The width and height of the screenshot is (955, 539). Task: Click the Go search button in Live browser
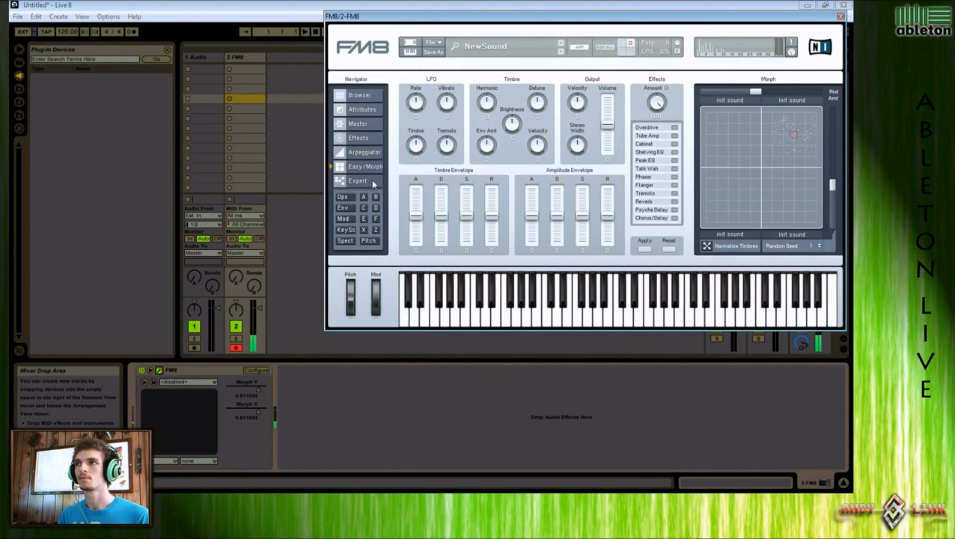pyautogui.click(x=156, y=59)
